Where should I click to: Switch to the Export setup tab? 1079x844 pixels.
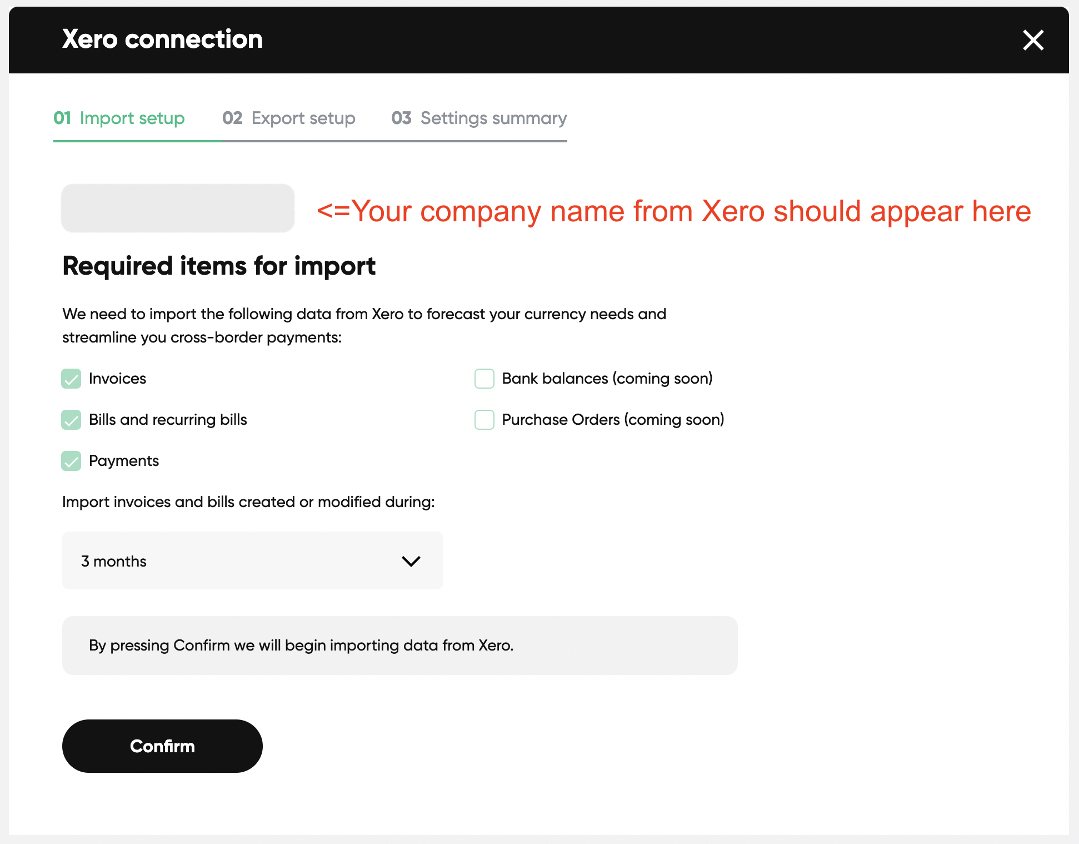(288, 118)
